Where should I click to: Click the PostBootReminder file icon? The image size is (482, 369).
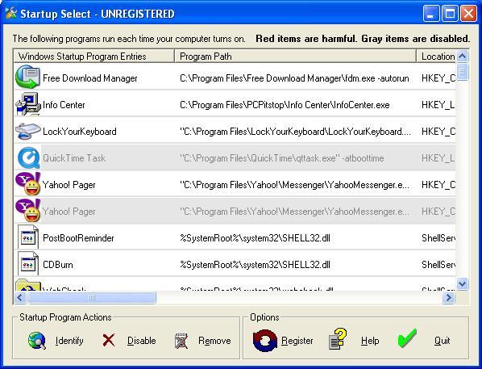[x=28, y=237]
